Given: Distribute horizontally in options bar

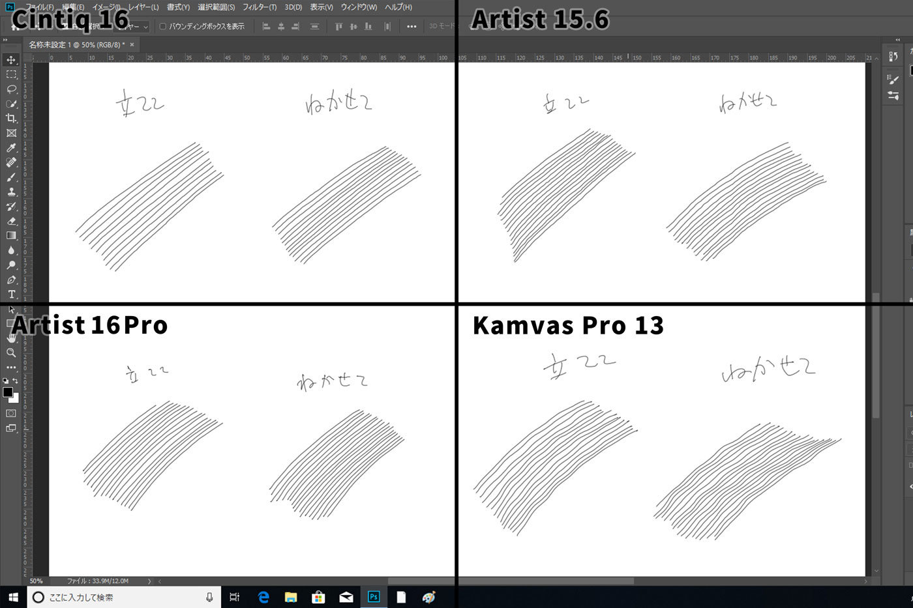Looking at the screenshot, I should point(315,27).
